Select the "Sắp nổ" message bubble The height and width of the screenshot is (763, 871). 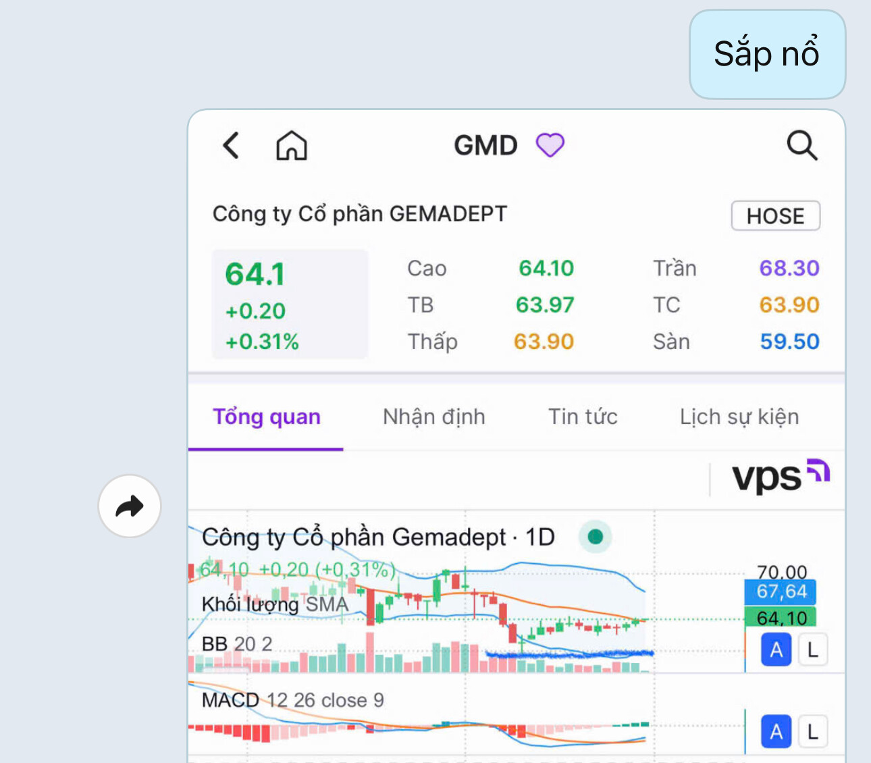point(767,55)
